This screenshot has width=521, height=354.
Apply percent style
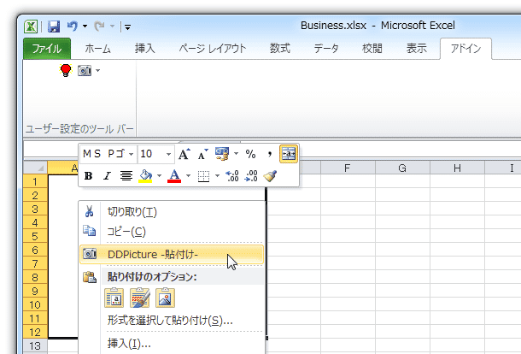click(x=250, y=154)
